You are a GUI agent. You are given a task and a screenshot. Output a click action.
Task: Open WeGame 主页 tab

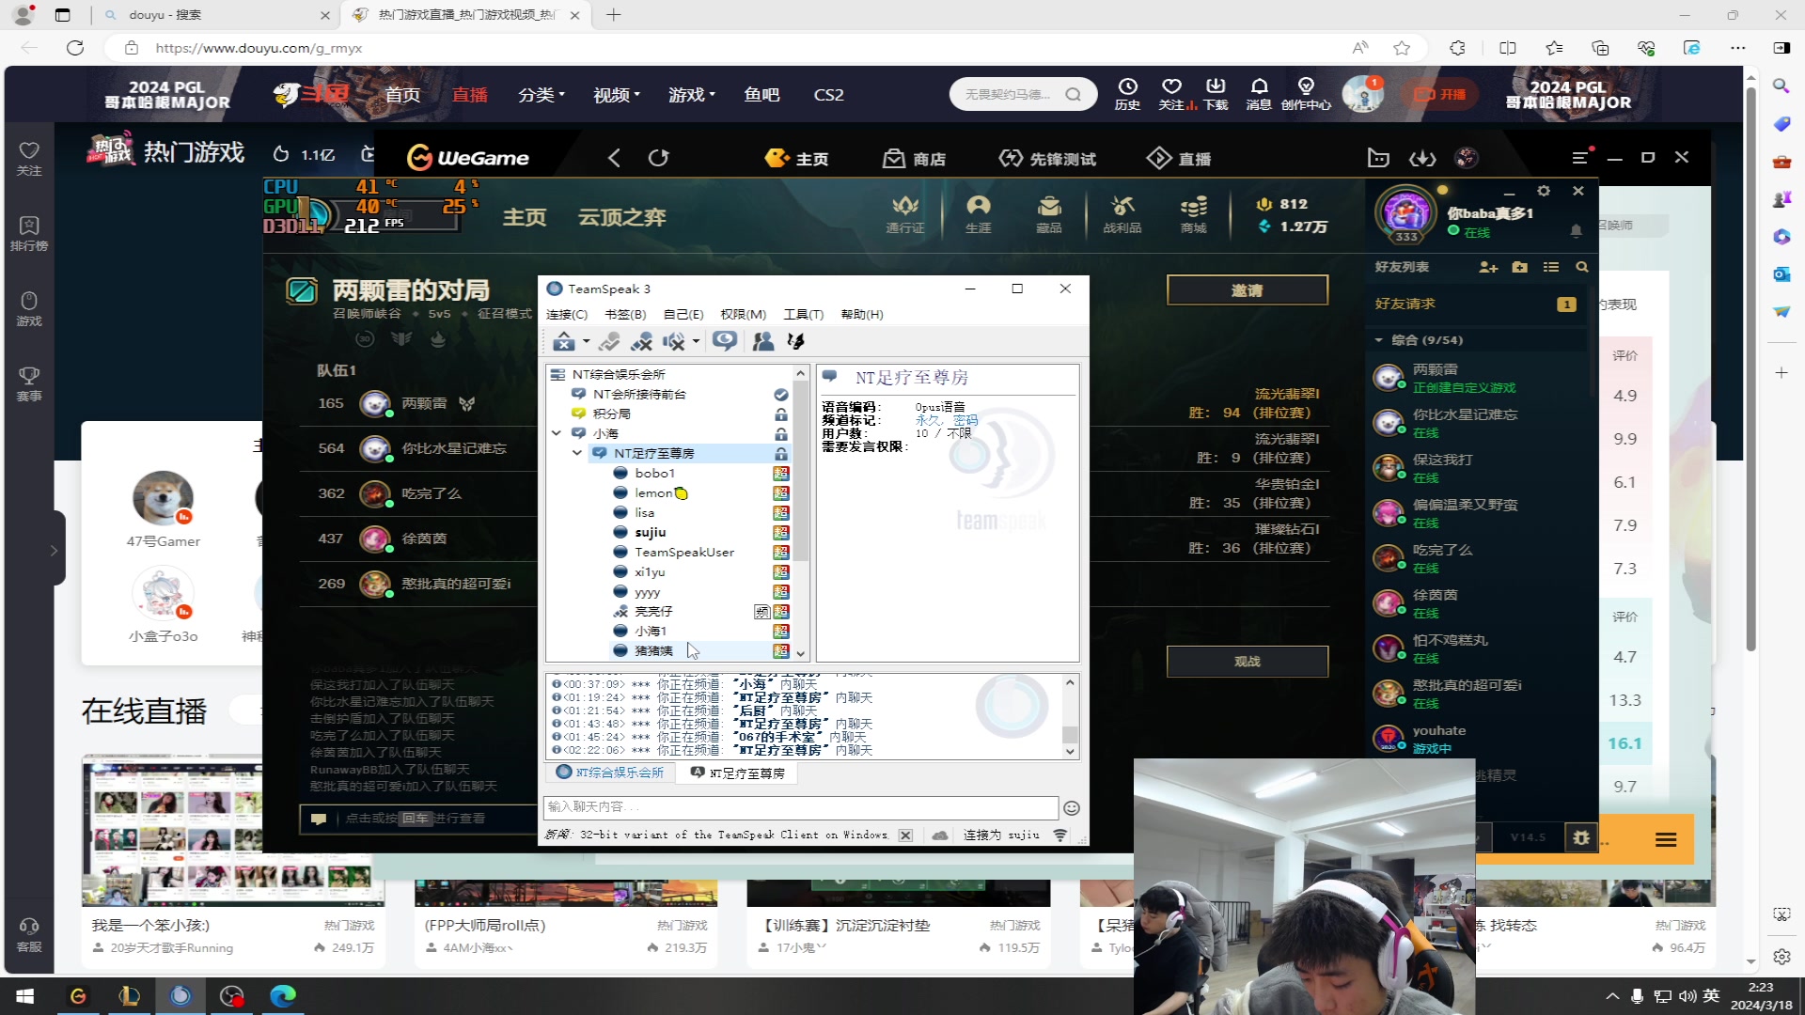pyautogui.click(x=797, y=159)
